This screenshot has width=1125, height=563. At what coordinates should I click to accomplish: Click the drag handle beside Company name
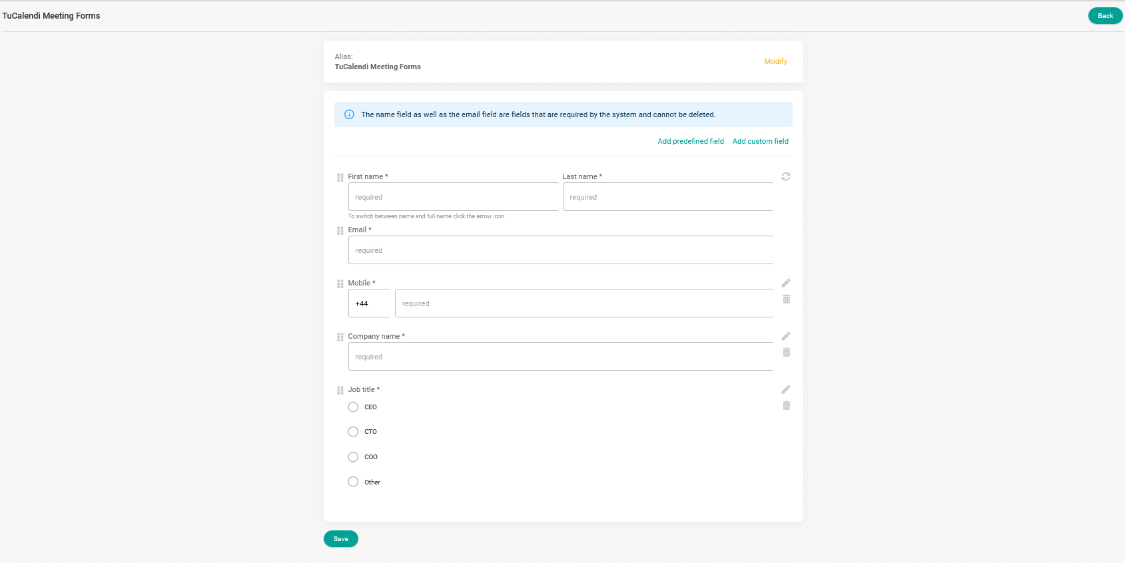pos(340,337)
